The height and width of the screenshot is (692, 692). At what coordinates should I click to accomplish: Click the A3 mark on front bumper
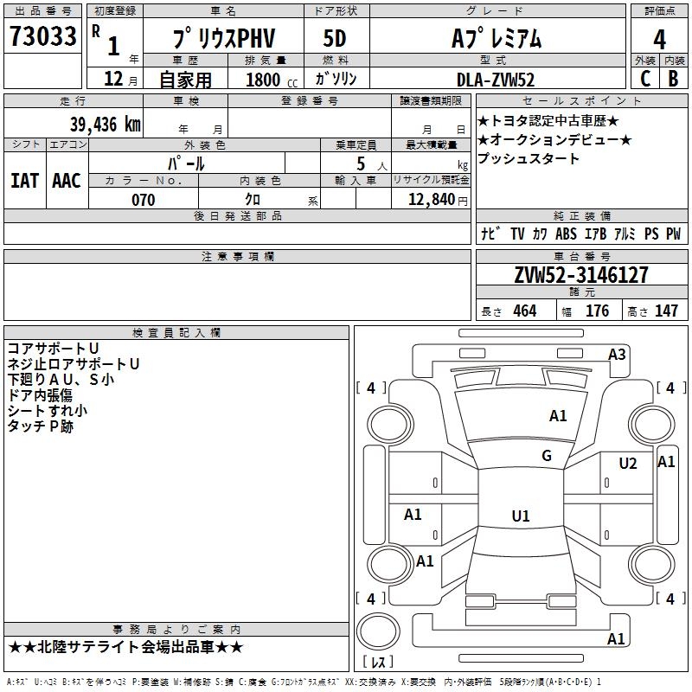[x=617, y=354]
